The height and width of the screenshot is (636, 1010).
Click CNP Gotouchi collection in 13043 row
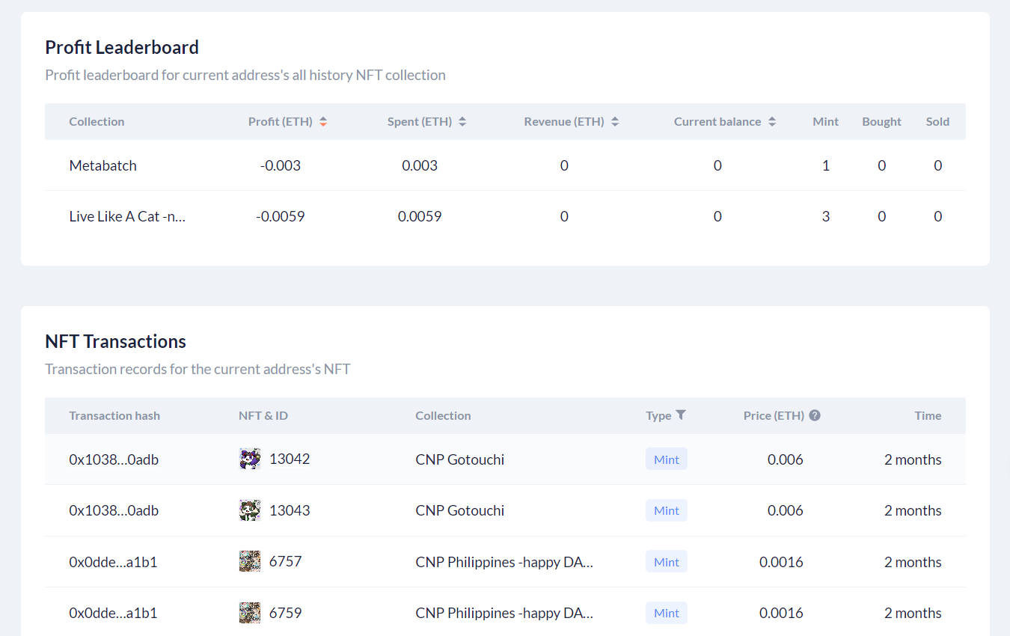[460, 510]
